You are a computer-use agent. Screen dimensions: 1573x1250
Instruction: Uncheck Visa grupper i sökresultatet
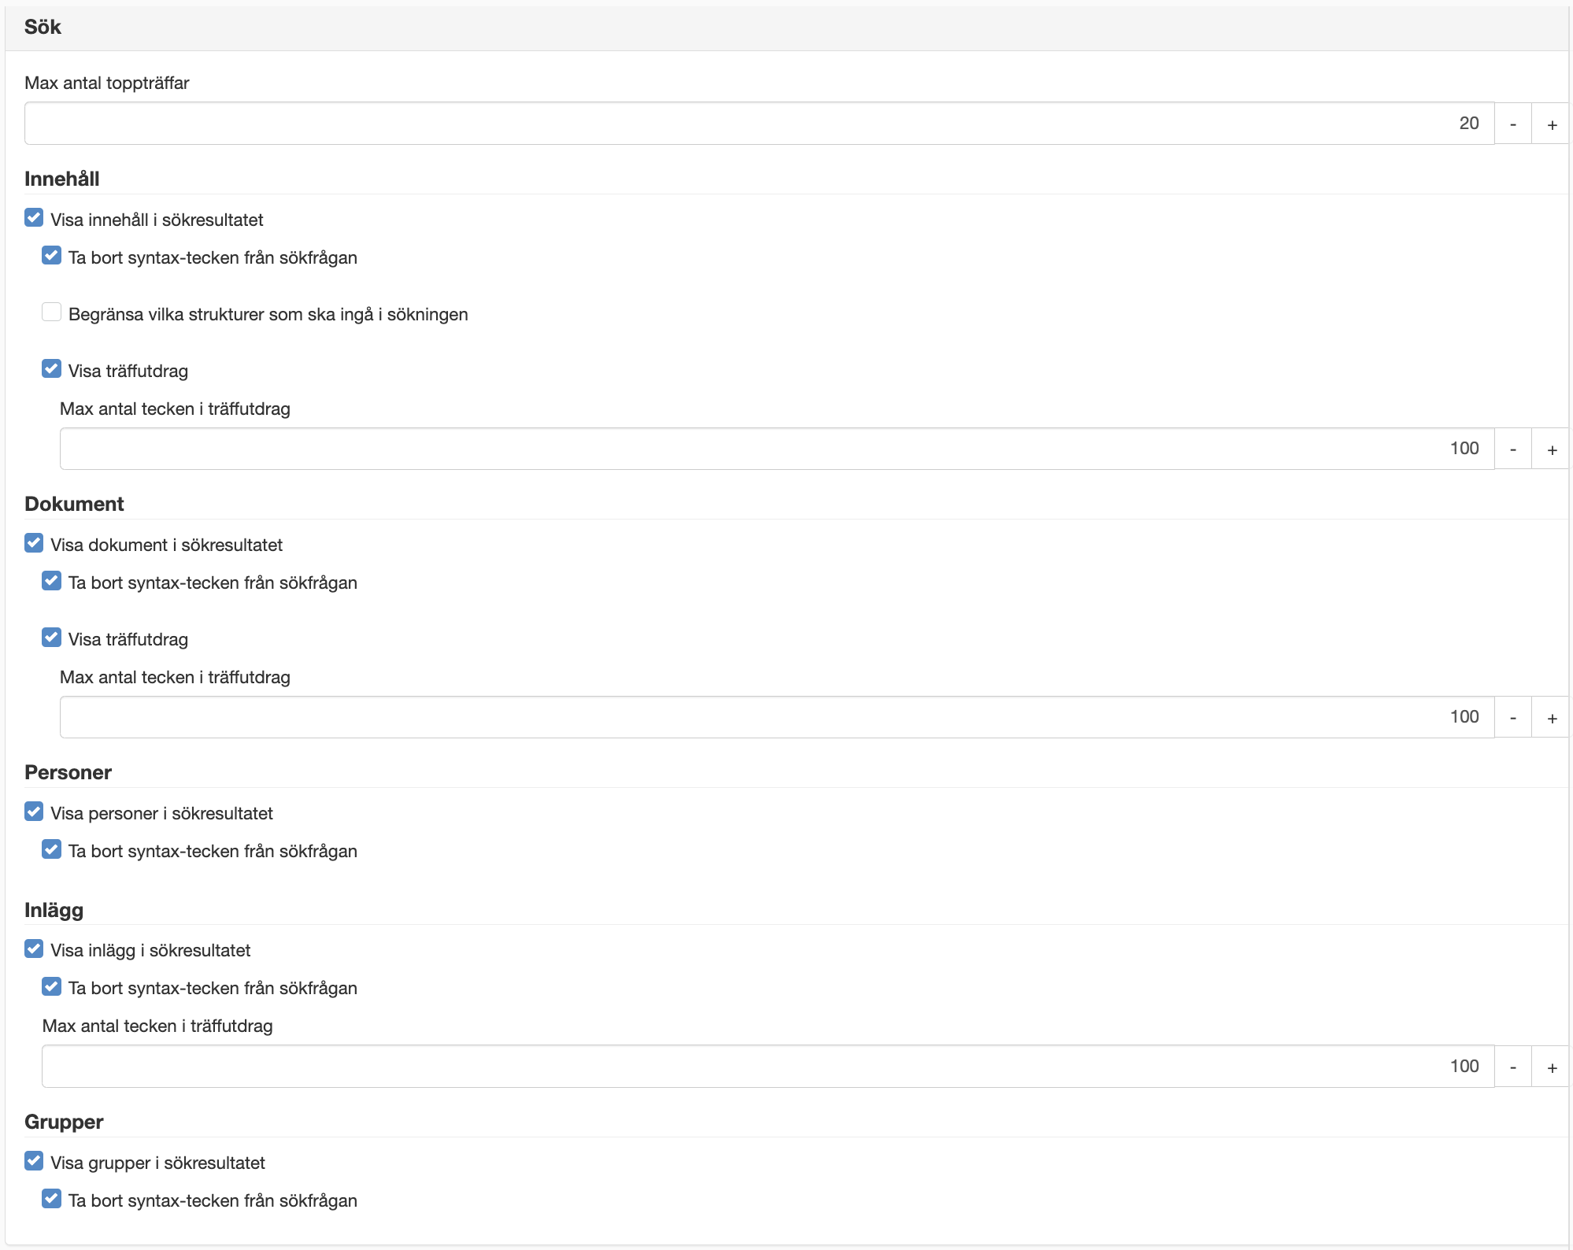(34, 1161)
